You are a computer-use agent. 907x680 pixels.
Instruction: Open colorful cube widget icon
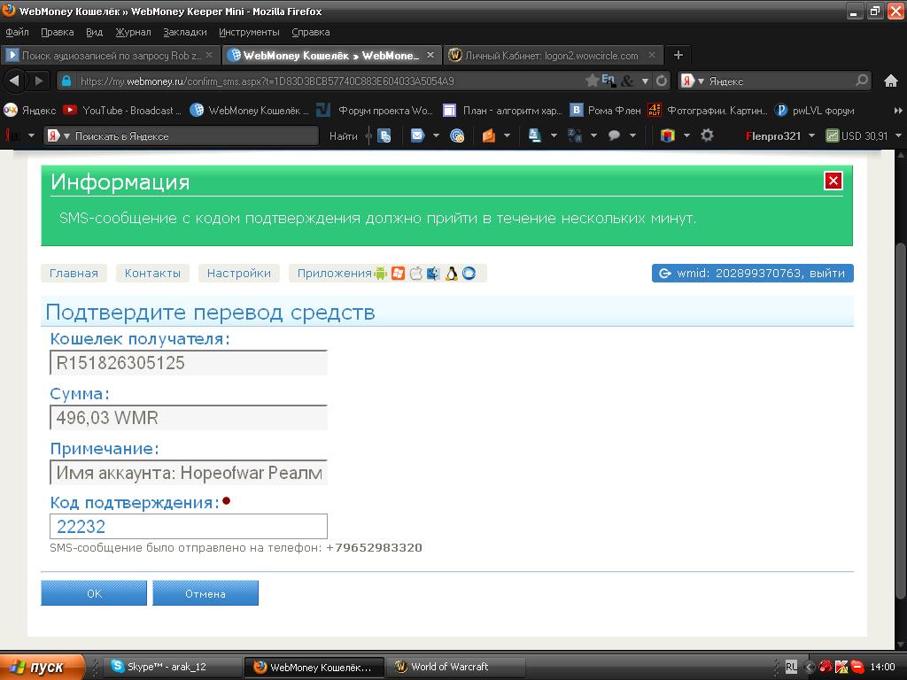[668, 135]
